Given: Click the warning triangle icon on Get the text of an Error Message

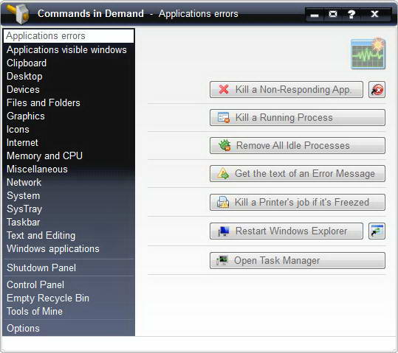Looking at the screenshot, I should point(223,174).
